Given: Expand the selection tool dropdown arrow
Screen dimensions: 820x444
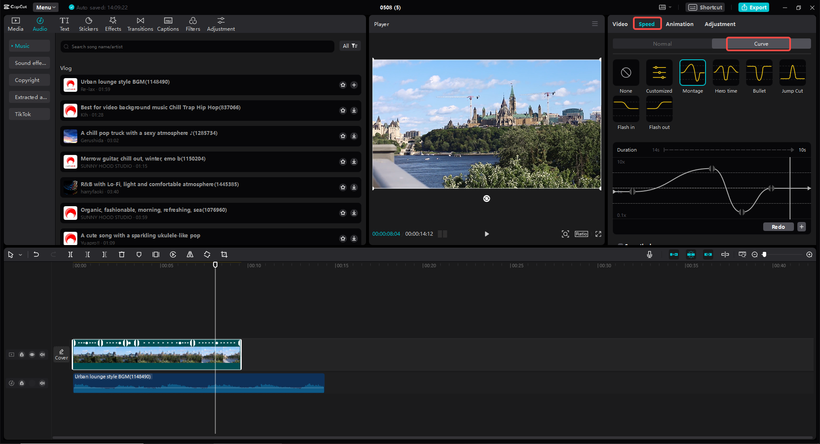Looking at the screenshot, I should coord(20,255).
